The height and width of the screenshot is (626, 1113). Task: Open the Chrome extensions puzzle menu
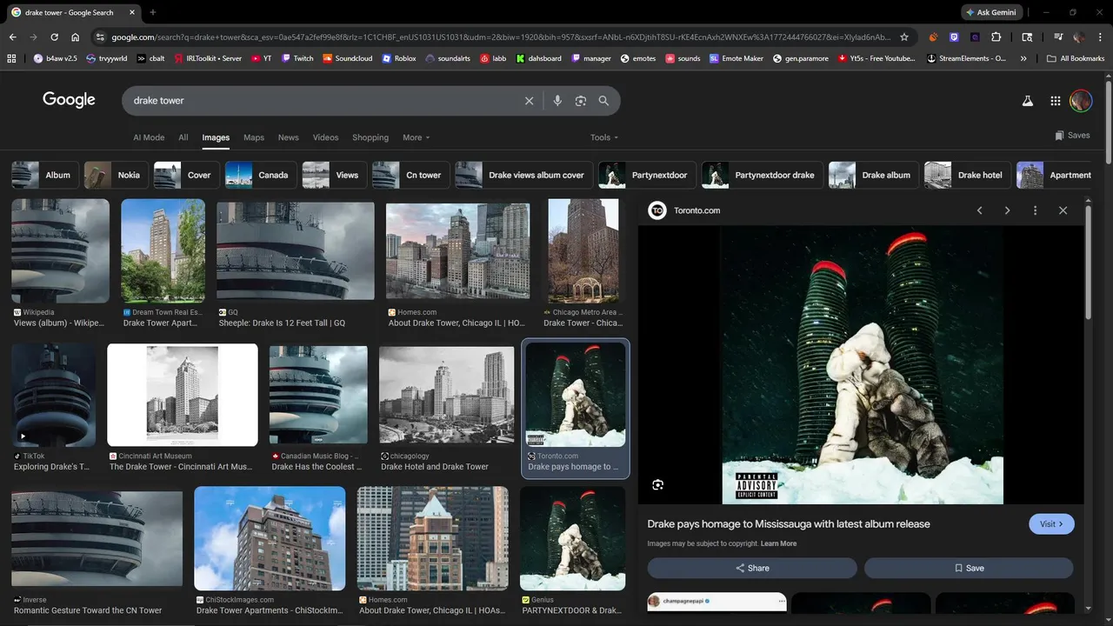click(x=996, y=37)
